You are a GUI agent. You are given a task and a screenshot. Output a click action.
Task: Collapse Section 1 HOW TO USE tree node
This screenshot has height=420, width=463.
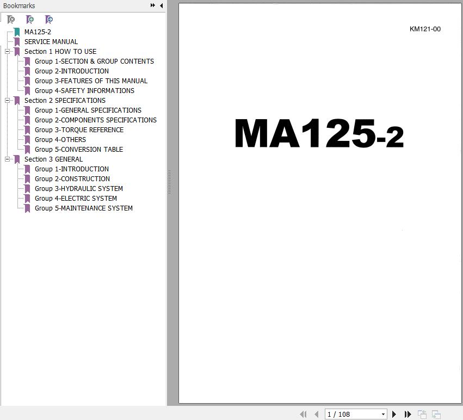tap(8, 51)
